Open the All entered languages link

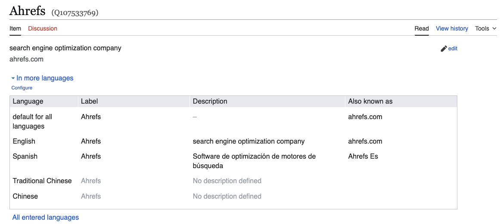[x=46, y=217]
